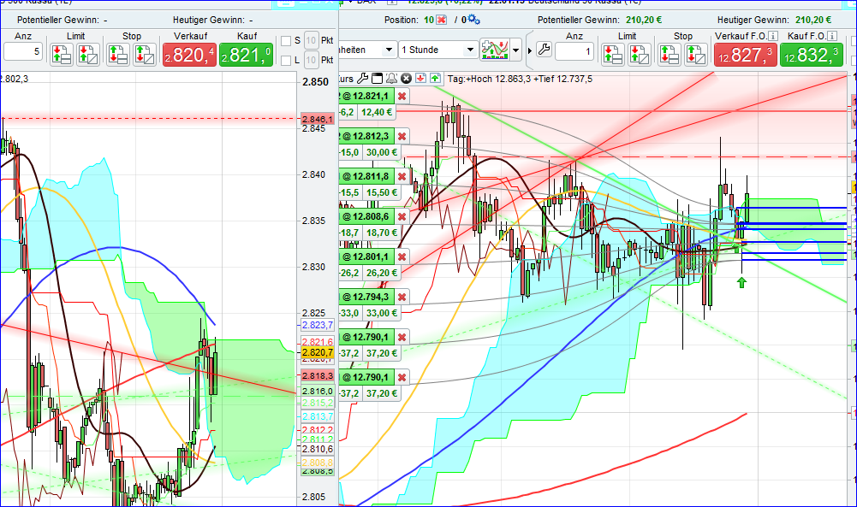This screenshot has width=857, height=507.
Task: Click the candlestick chart style icon
Action: 495,50
